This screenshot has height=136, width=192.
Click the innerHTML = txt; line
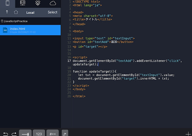pos(124,78)
